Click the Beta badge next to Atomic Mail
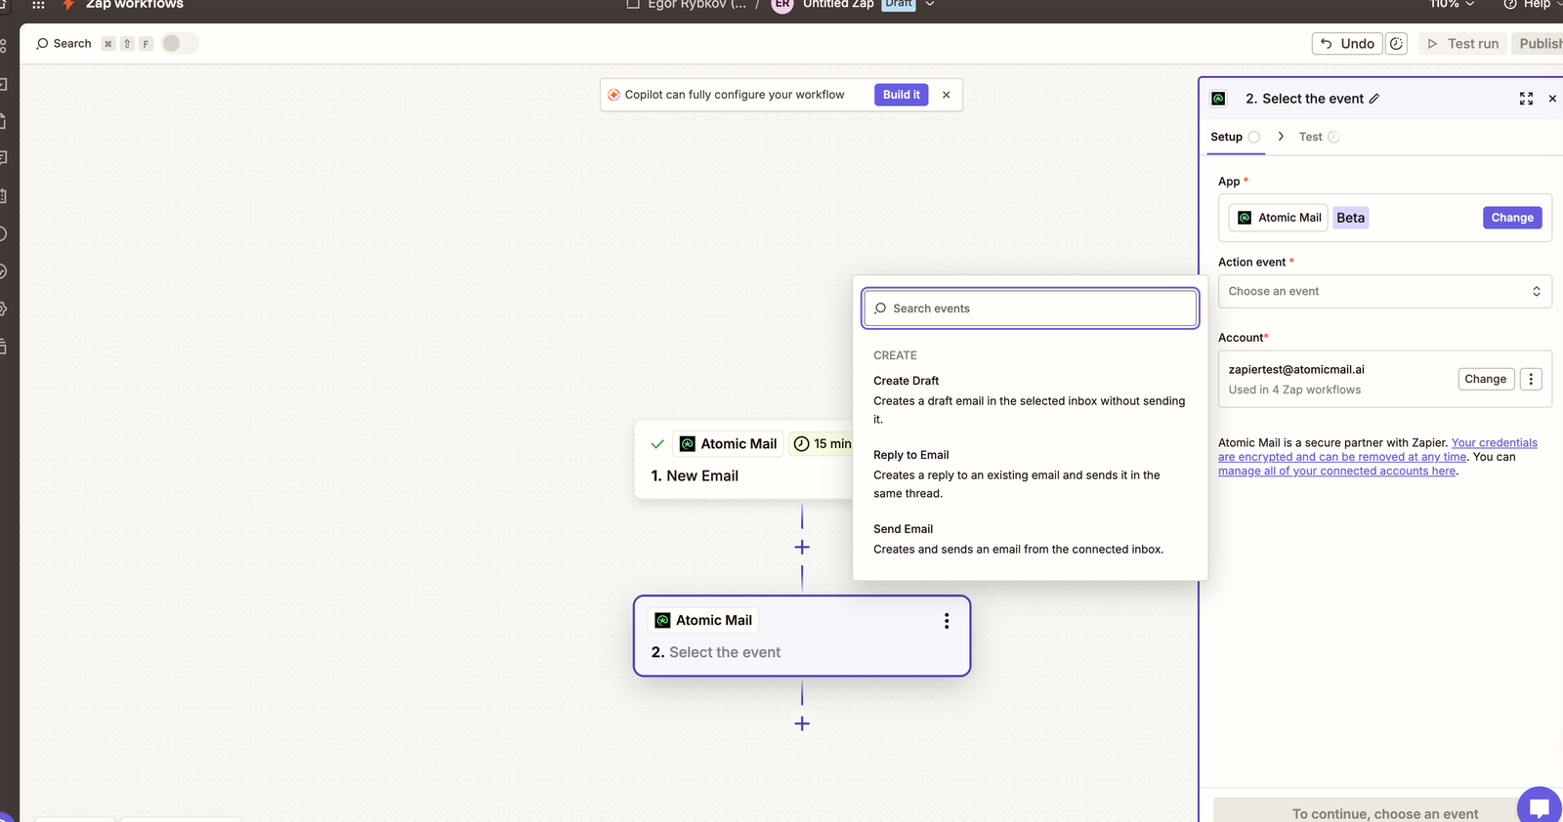 pos(1351,218)
